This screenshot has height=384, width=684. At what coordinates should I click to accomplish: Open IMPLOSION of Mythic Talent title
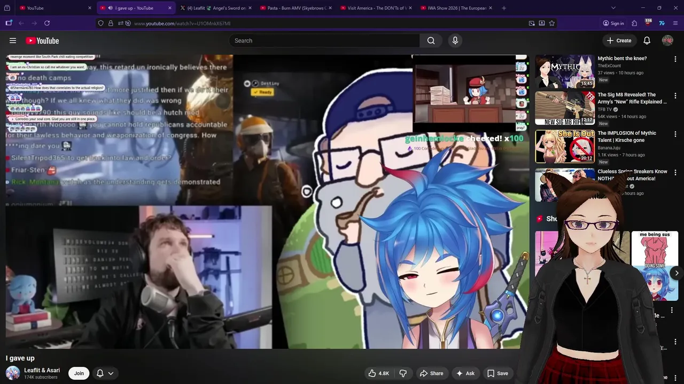click(627, 137)
